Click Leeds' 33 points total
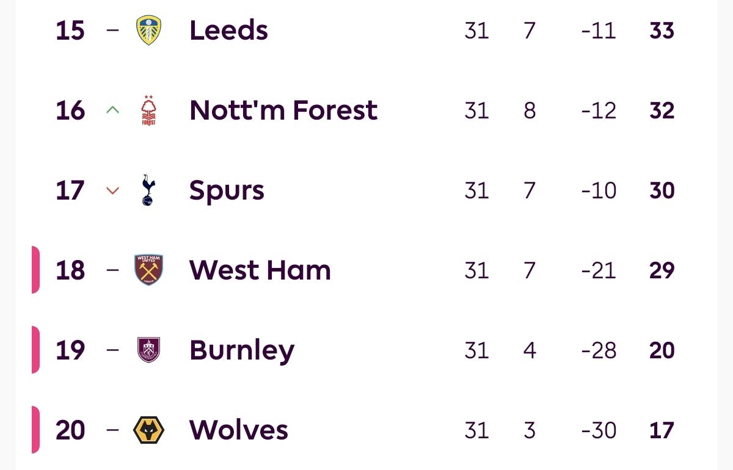Screen dimensions: 733x470 click(662, 31)
